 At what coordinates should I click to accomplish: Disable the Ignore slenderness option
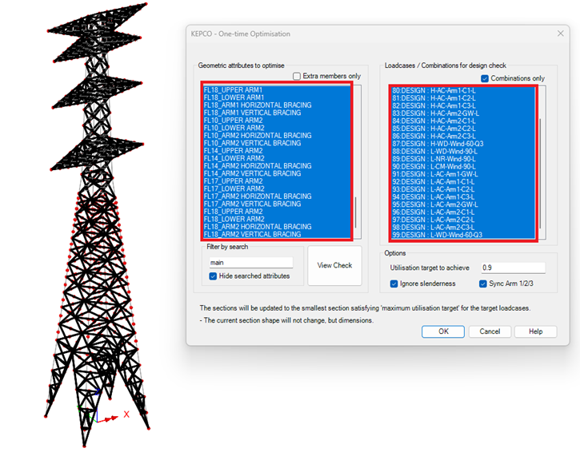point(394,284)
